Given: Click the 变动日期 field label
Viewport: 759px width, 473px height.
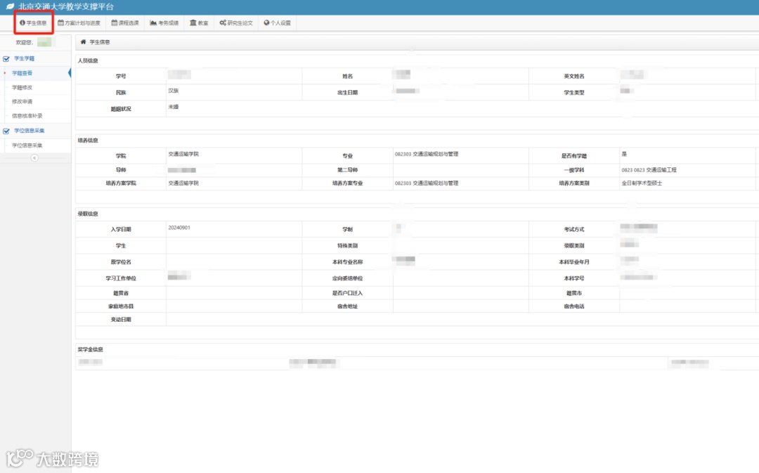Looking at the screenshot, I should [121, 320].
